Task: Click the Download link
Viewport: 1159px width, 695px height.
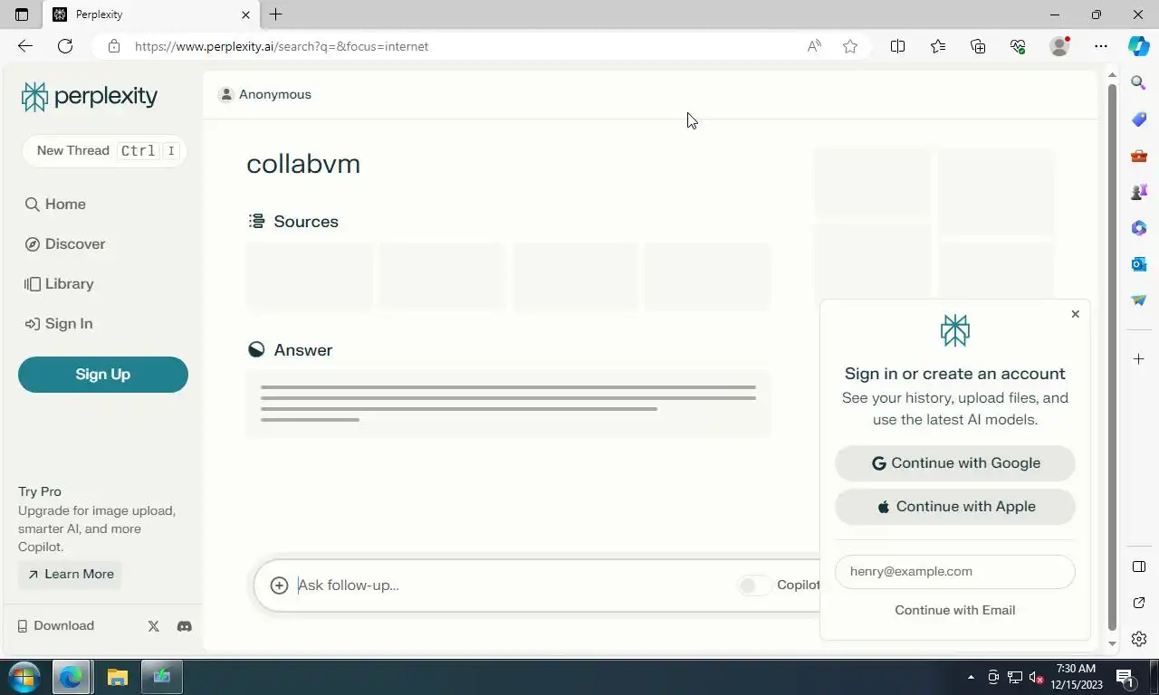Action: 55,626
